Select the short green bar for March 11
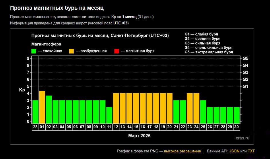 click(x=109, y=115)
